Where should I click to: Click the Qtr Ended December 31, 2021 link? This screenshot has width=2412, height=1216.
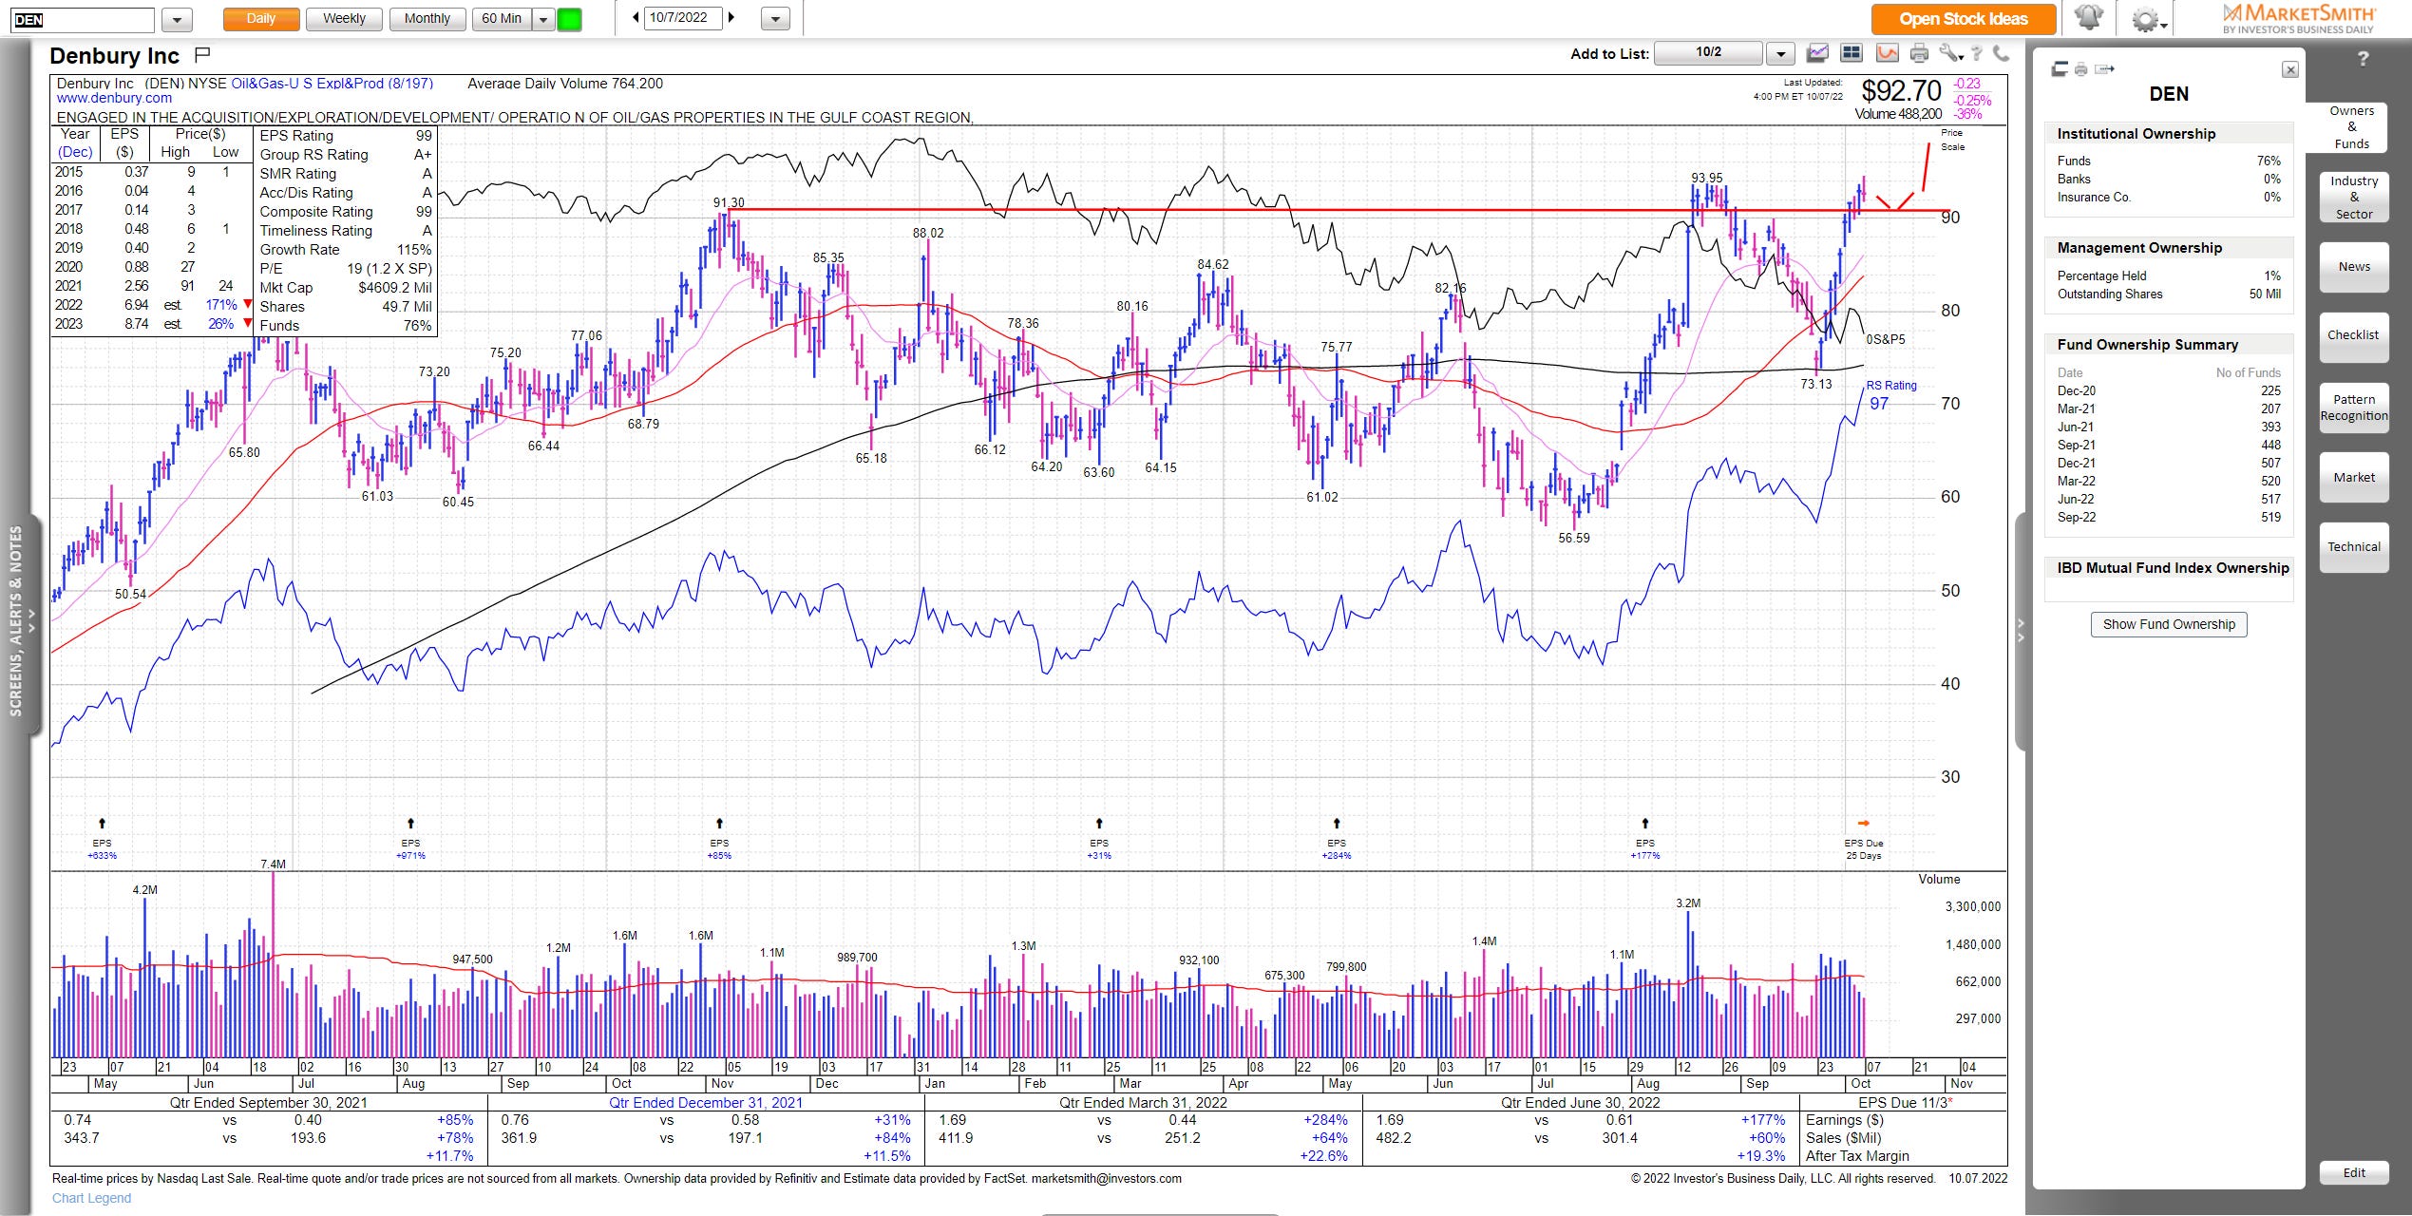point(706,1103)
